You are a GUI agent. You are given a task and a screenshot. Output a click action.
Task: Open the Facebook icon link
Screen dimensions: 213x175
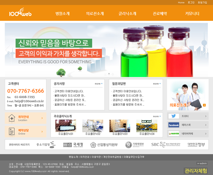click(174, 125)
